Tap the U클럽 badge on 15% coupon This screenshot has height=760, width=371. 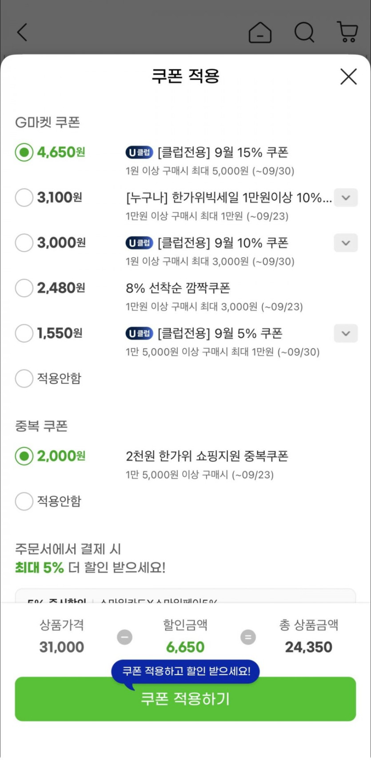[139, 153]
